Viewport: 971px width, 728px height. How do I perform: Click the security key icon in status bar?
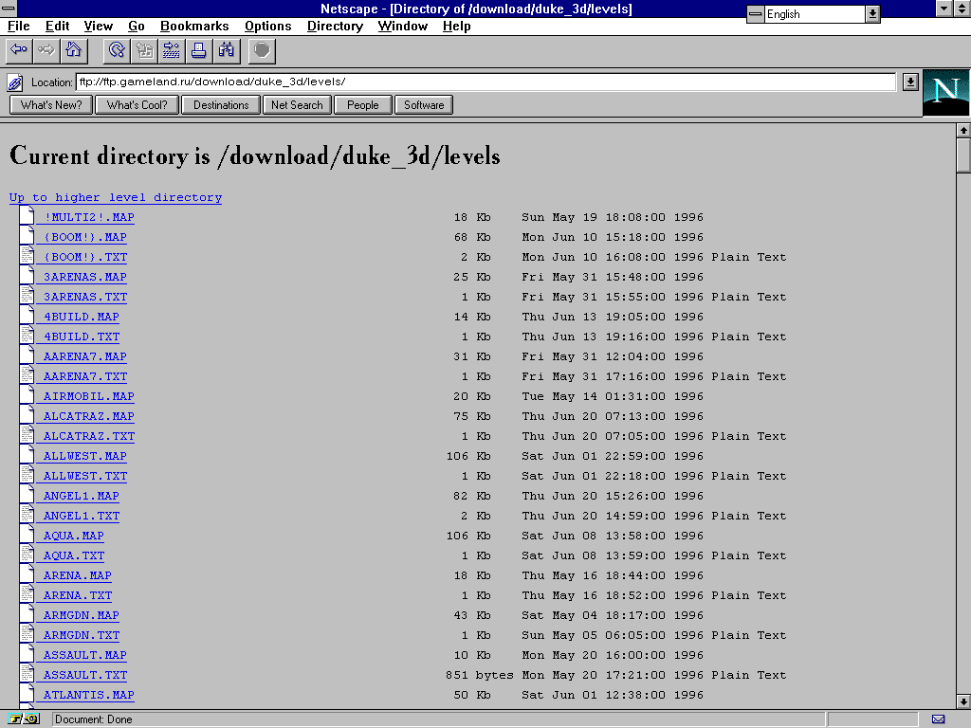(x=24, y=719)
